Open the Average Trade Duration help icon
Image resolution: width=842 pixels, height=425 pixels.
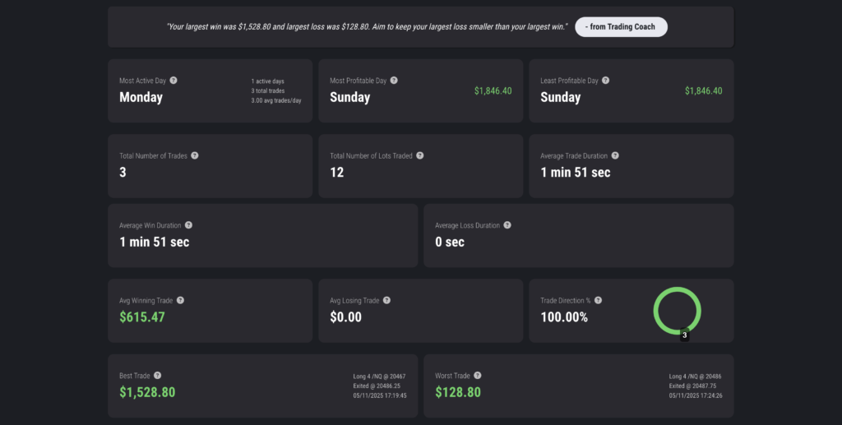click(615, 155)
